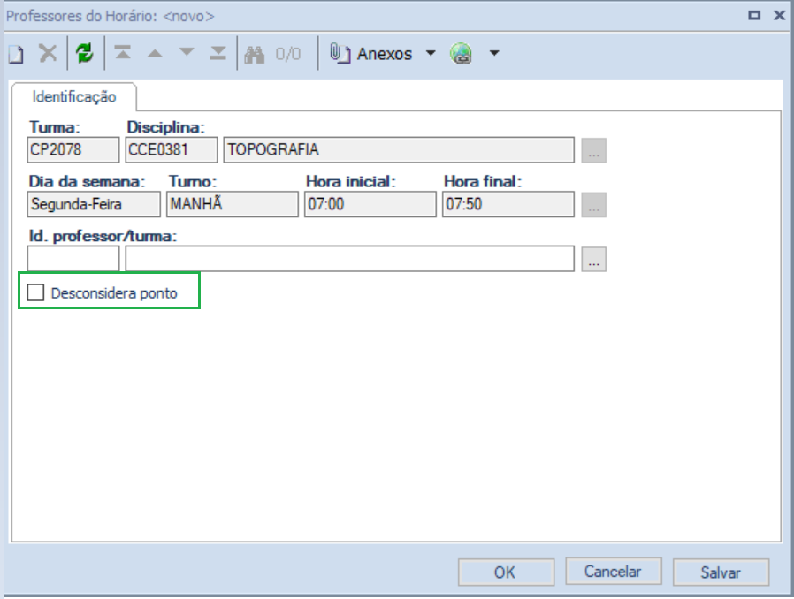Click the Hora inicial field 07:00
Screen dimensions: 794x599
[x=370, y=204]
